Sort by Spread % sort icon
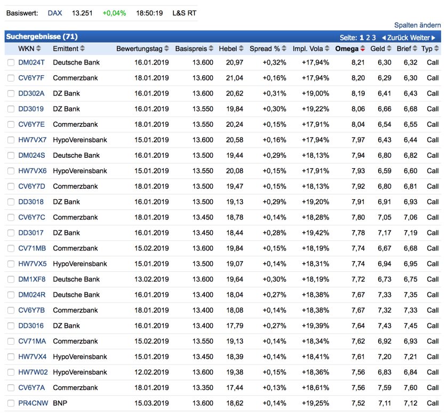Screen dimensions: 448x413 (x=285, y=49)
